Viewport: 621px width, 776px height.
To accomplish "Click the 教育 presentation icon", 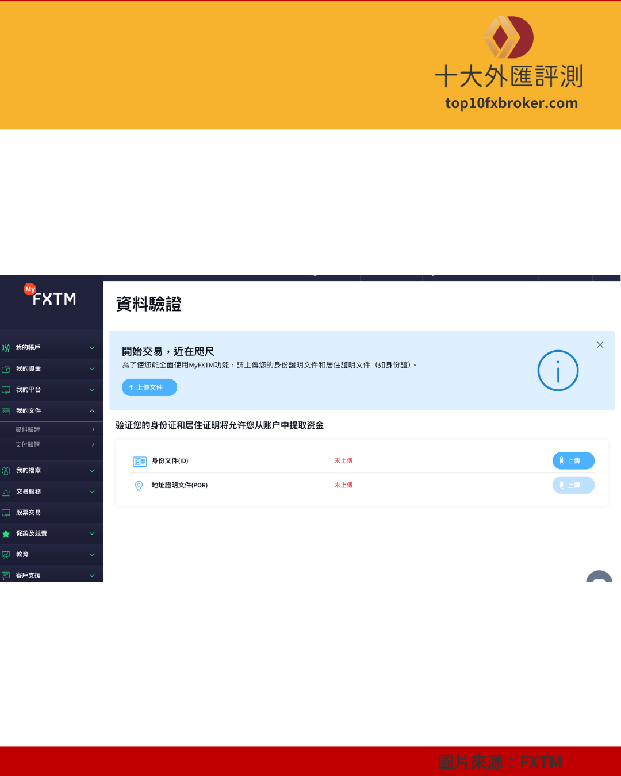I will pyautogui.click(x=6, y=555).
